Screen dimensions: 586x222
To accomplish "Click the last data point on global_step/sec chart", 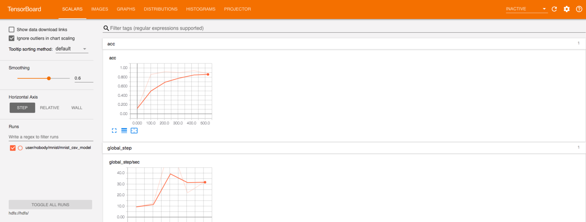I will point(205,182).
